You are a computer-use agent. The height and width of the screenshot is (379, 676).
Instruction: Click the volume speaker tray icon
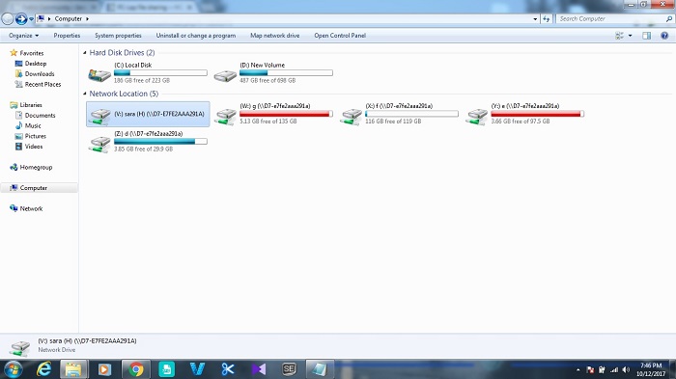(626, 370)
